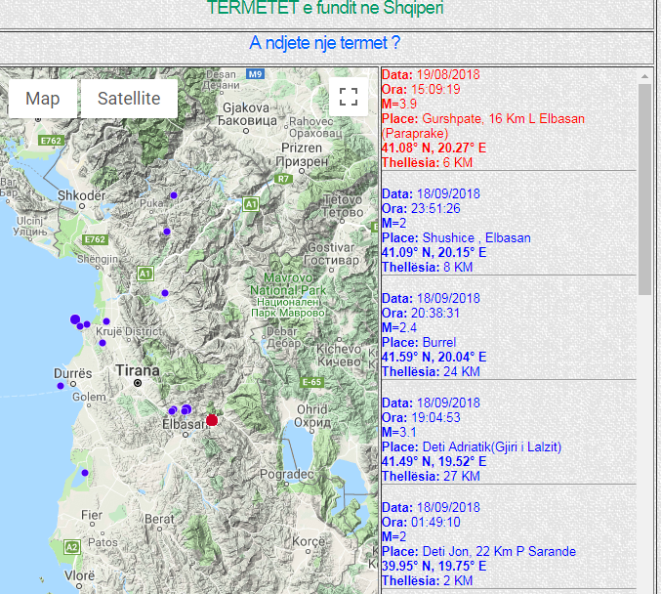The height and width of the screenshot is (594, 661).
Task: Switch to Satellite imagery
Action: click(x=129, y=99)
